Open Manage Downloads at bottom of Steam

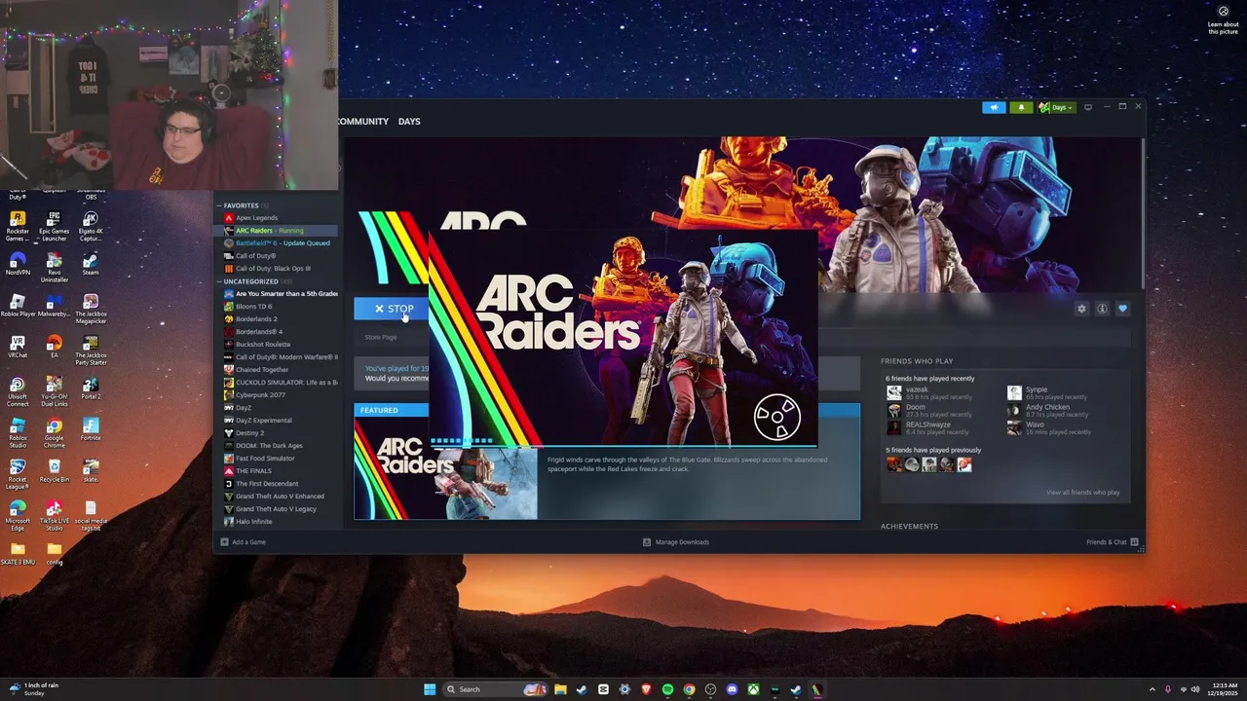click(675, 542)
